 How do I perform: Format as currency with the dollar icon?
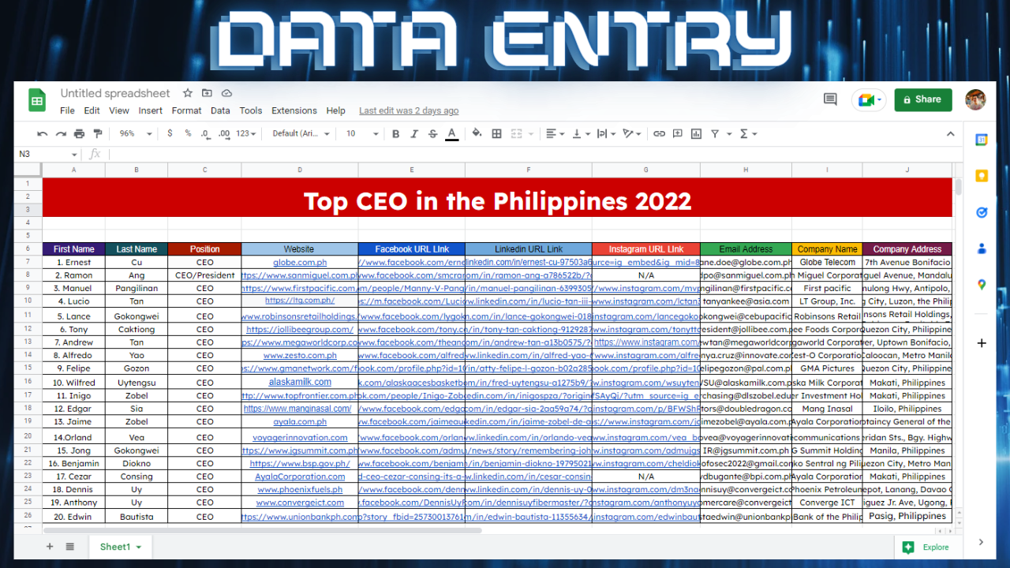point(170,134)
